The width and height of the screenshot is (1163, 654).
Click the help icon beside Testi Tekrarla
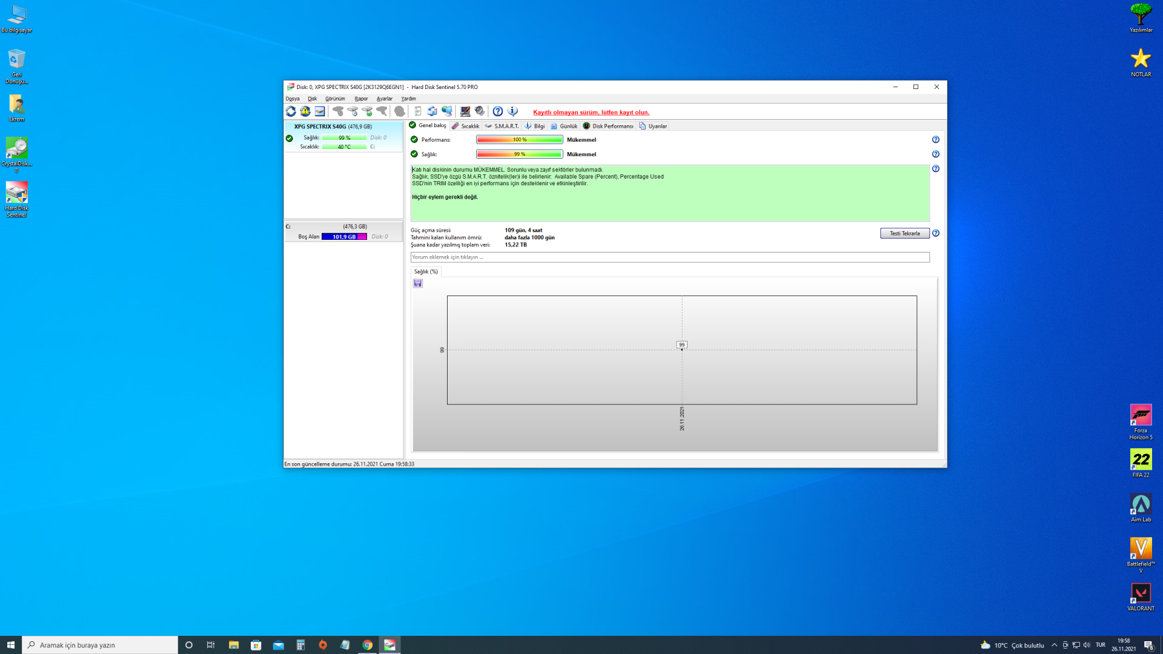pos(936,233)
